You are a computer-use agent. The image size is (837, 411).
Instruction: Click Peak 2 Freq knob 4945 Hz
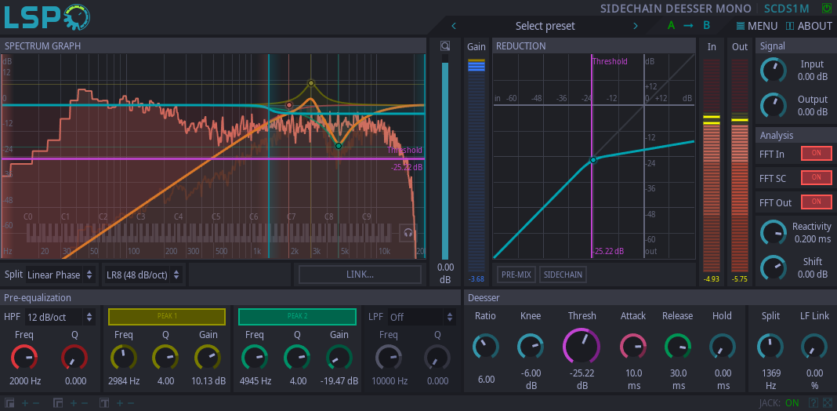click(x=255, y=358)
